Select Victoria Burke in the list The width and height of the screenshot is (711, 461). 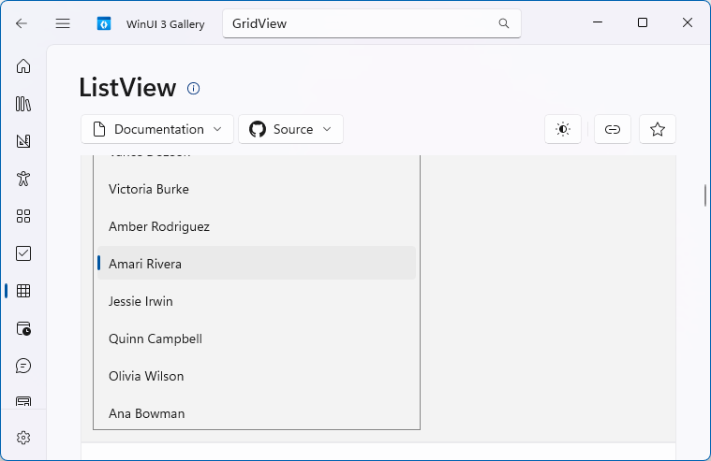(x=256, y=189)
